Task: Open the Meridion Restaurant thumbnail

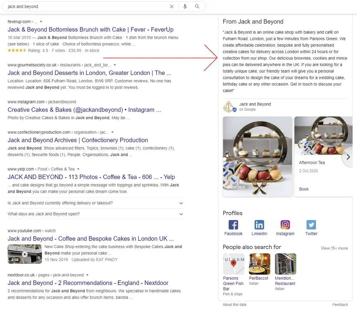Action: 286,264
